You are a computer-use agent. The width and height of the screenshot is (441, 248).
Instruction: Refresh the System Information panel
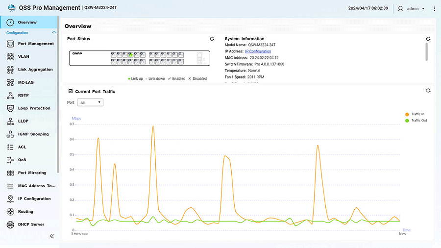pos(428,39)
